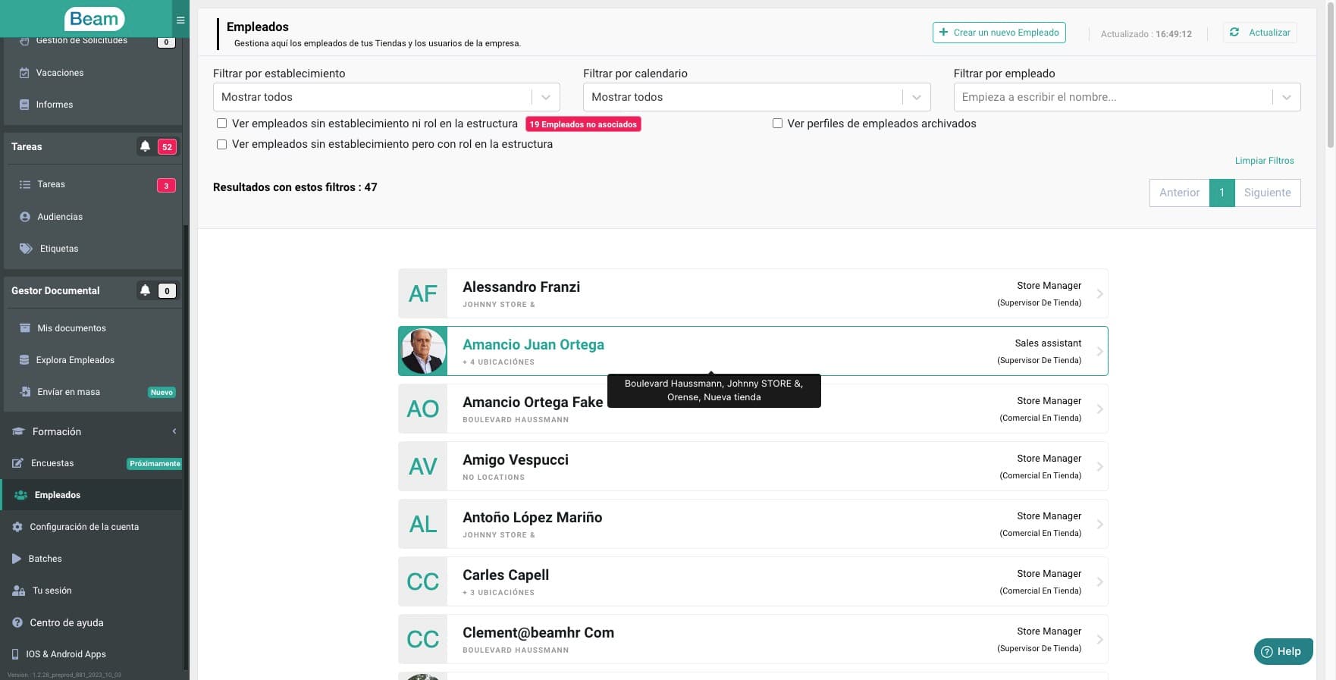Open Informes in the sidebar

coord(55,105)
